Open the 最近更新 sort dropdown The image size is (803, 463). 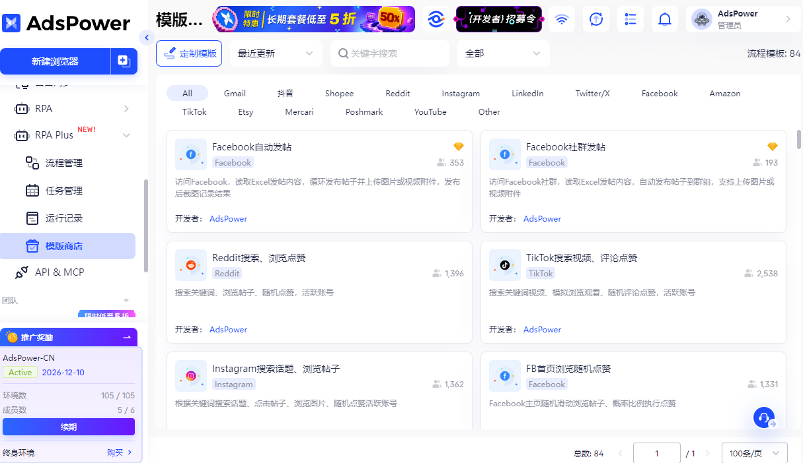(276, 53)
